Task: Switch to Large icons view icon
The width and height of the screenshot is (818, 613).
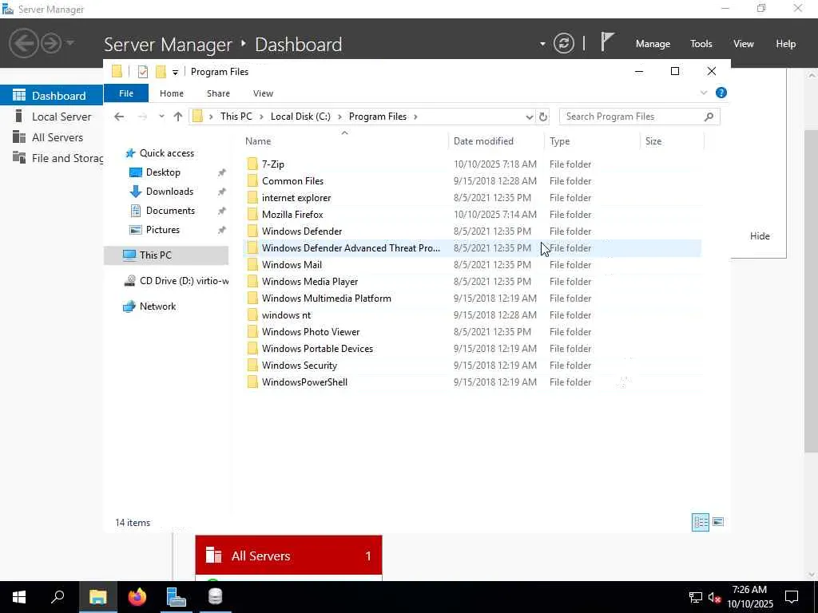Action: pyautogui.click(x=718, y=522)
